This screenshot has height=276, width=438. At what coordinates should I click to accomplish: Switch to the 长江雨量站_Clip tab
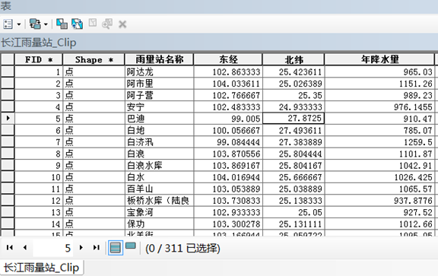click(41, 268)
